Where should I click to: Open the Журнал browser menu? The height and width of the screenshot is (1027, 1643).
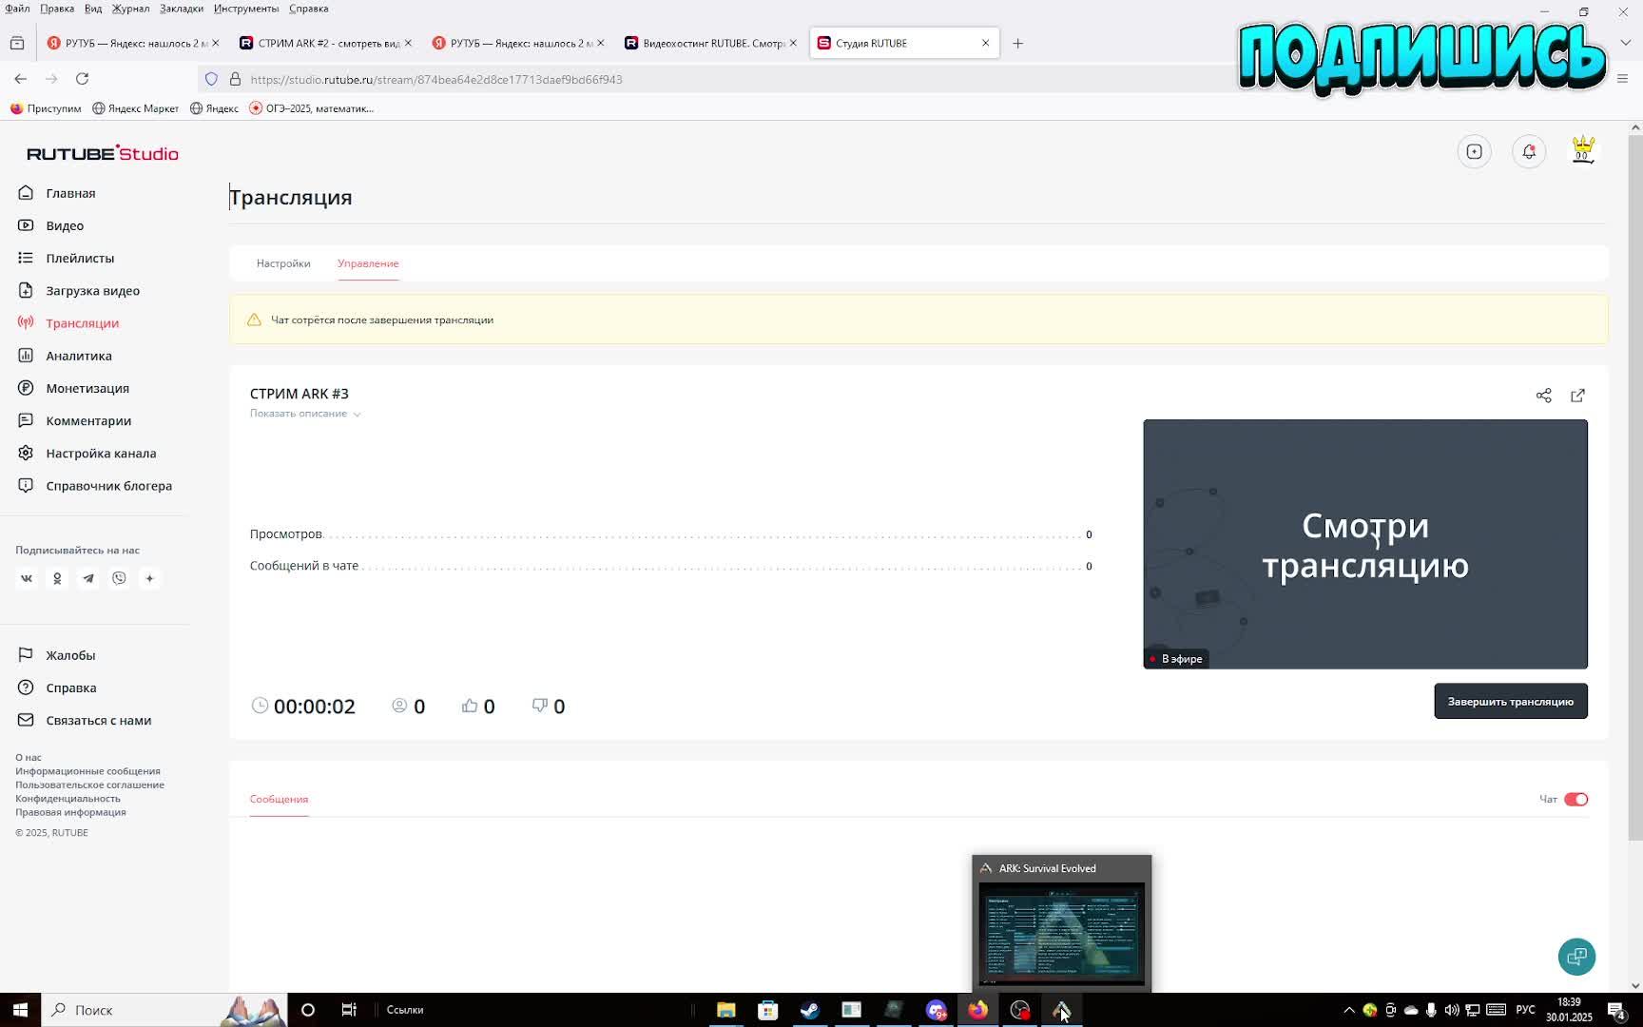coord(130,9)
